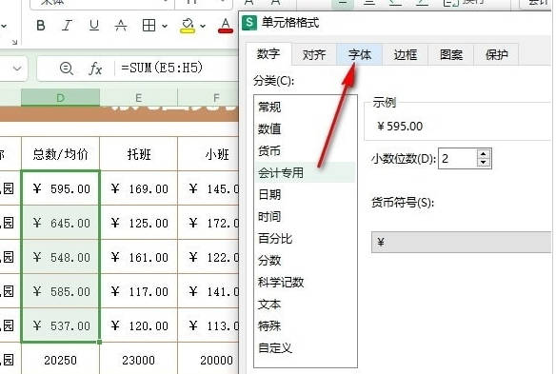Select 数值 category

pos(305,128)
